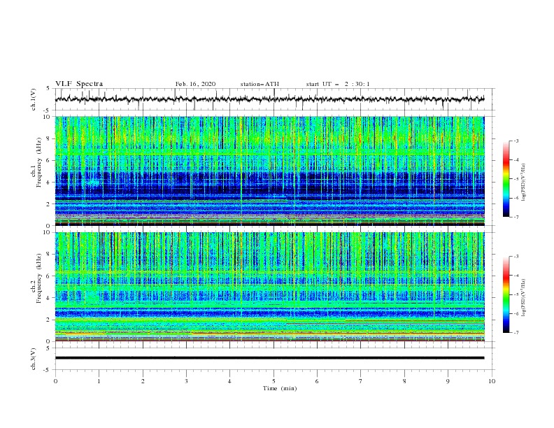Click the 'Time (min)' axis title
This screenshot has height=428, width=554.
pos(280,388)
